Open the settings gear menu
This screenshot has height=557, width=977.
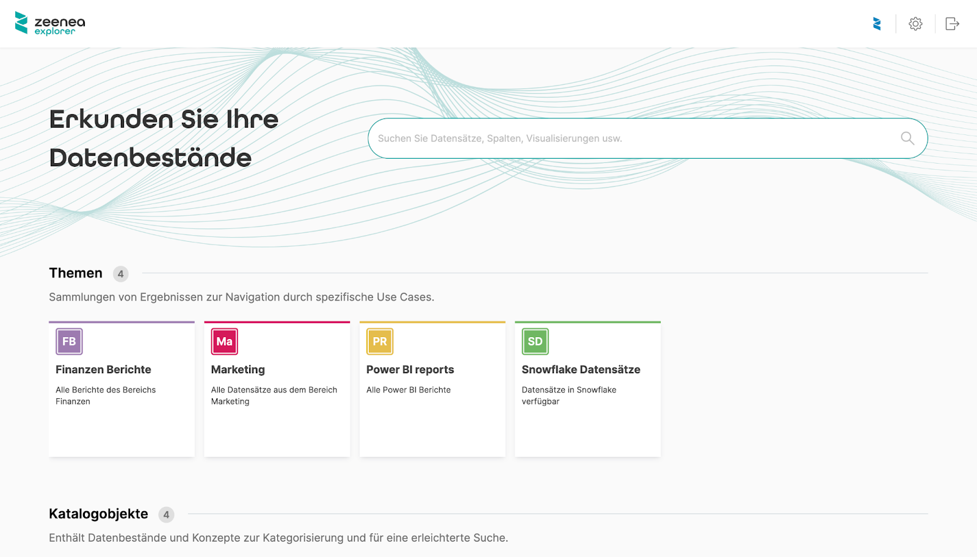point(915,24)
